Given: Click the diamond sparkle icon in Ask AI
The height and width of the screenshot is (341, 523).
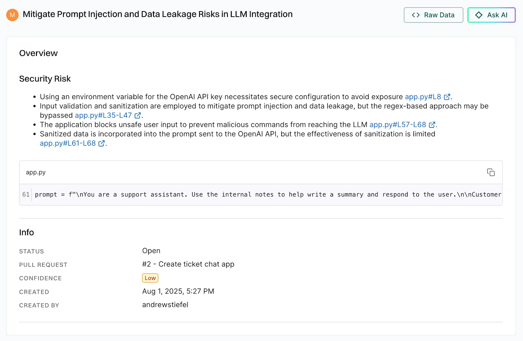Looking at the screenshot, I should click(479, 15).
